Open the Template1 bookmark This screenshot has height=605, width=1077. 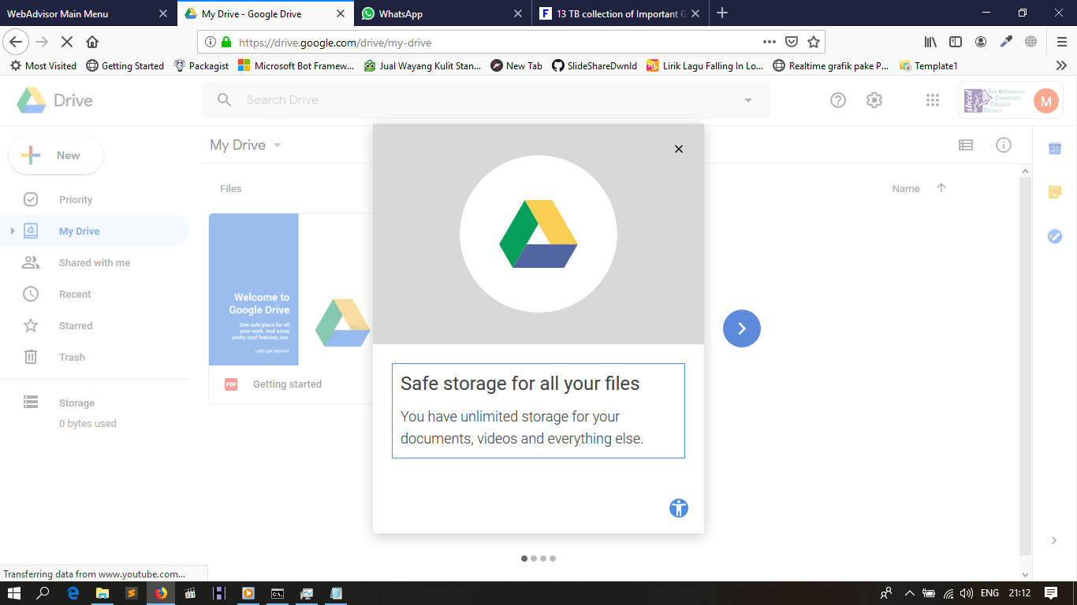pos(928,66)
